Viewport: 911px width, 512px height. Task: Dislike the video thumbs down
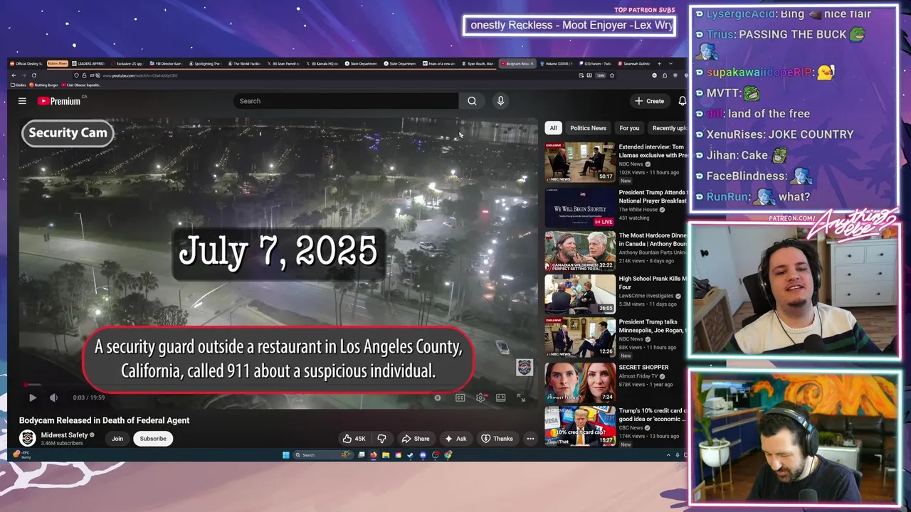(x=381, y=439)
